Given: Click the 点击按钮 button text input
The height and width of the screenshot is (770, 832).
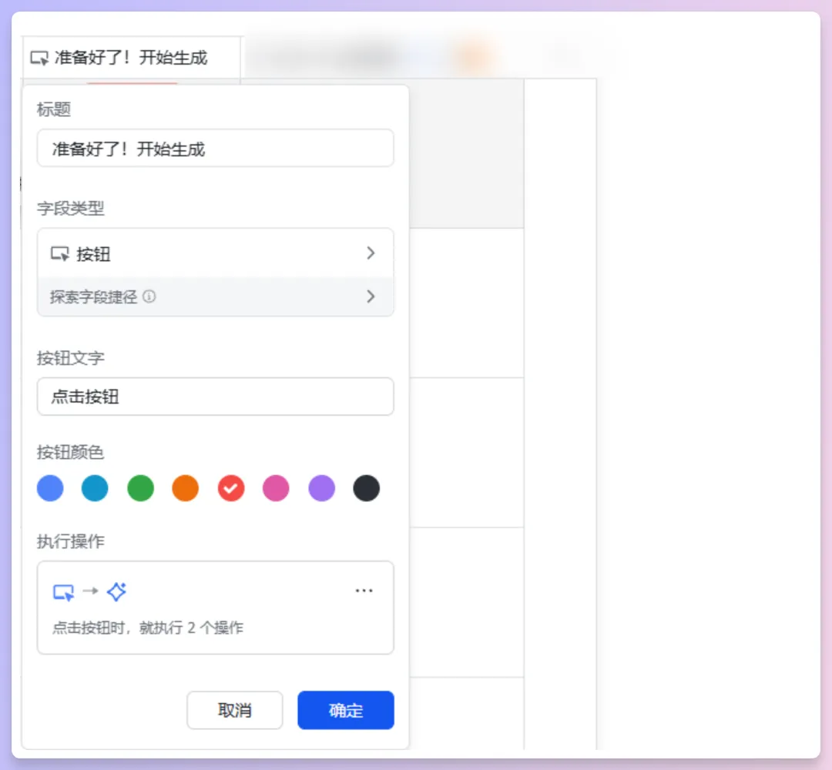Looking at the screenshot, I should click(216, 397).
